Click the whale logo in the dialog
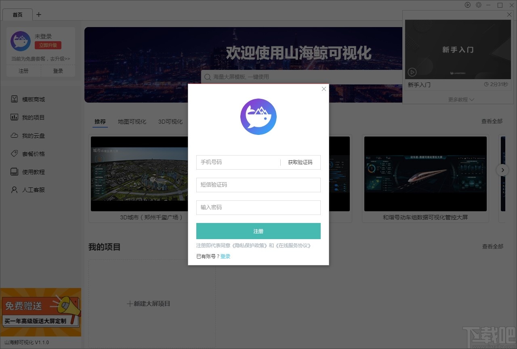This screenshot has height=349, width=517. point(258,117)
